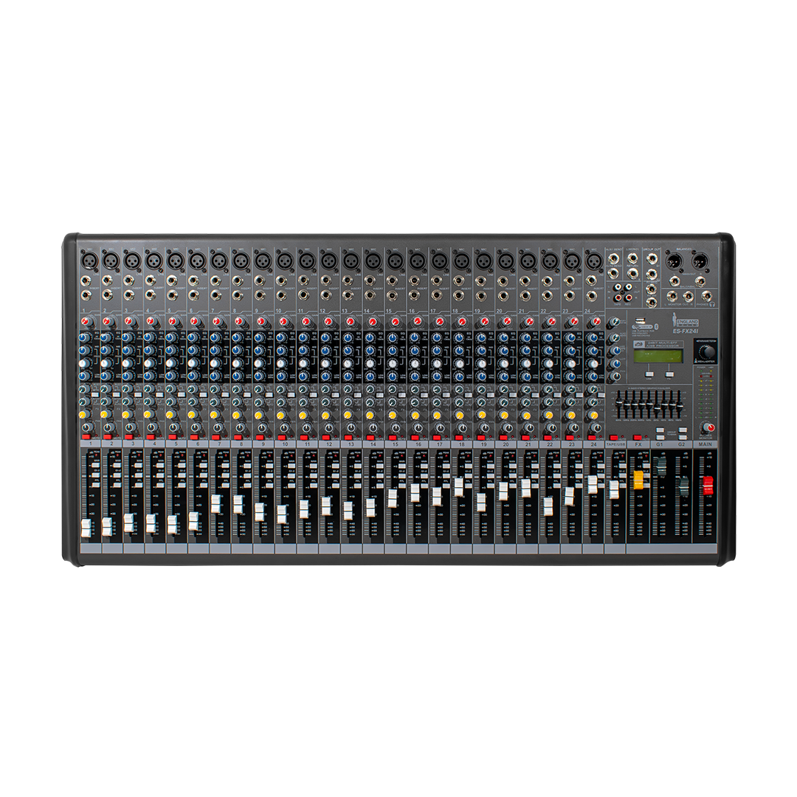The image size is (797, 797).
Task: Click the MAIN strip label
Action: (705, 444)
